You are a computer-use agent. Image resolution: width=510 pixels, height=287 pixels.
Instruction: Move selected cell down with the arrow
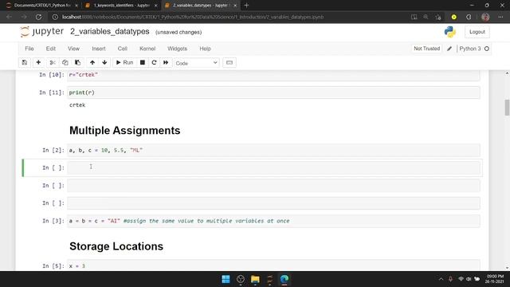104,62
